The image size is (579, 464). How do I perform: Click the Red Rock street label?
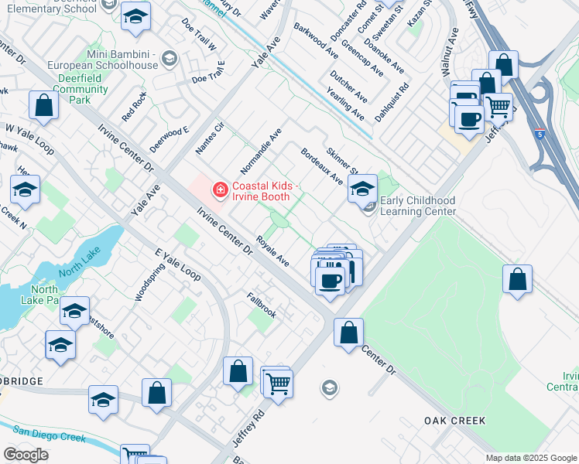[x=134, y=107]
